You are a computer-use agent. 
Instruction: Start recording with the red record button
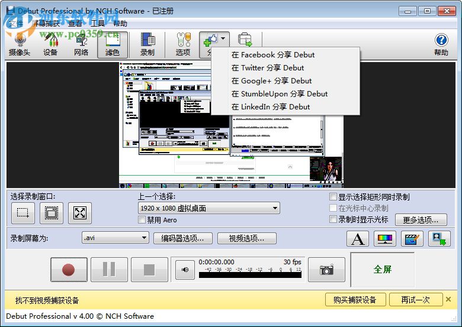click(69, 270)
